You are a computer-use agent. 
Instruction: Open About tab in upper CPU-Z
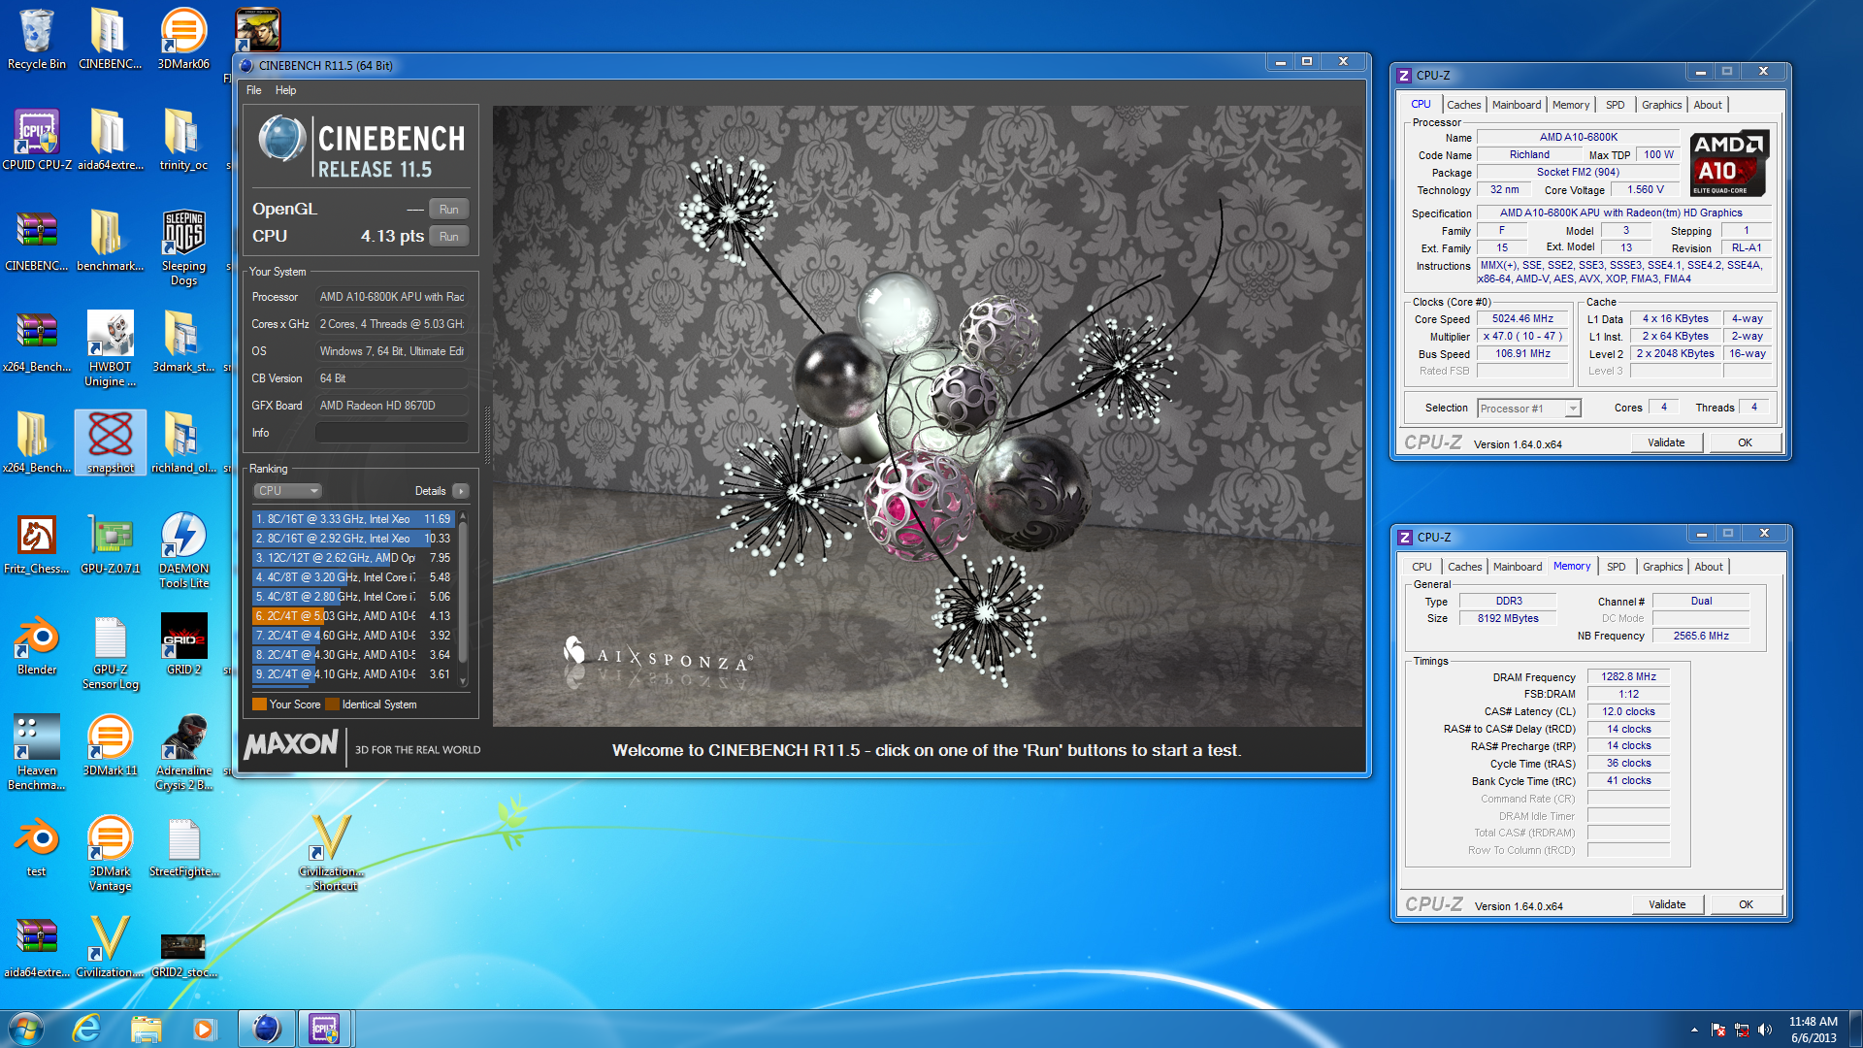coord(1708,105)
